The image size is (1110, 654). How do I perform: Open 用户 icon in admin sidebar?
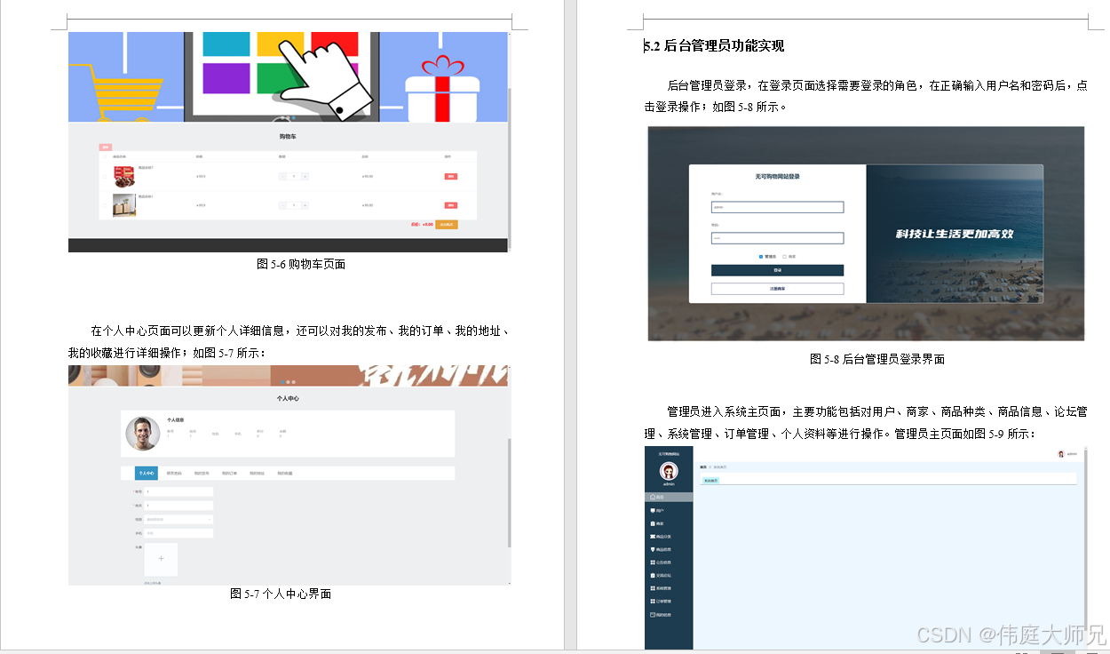(x=653, y=510)
